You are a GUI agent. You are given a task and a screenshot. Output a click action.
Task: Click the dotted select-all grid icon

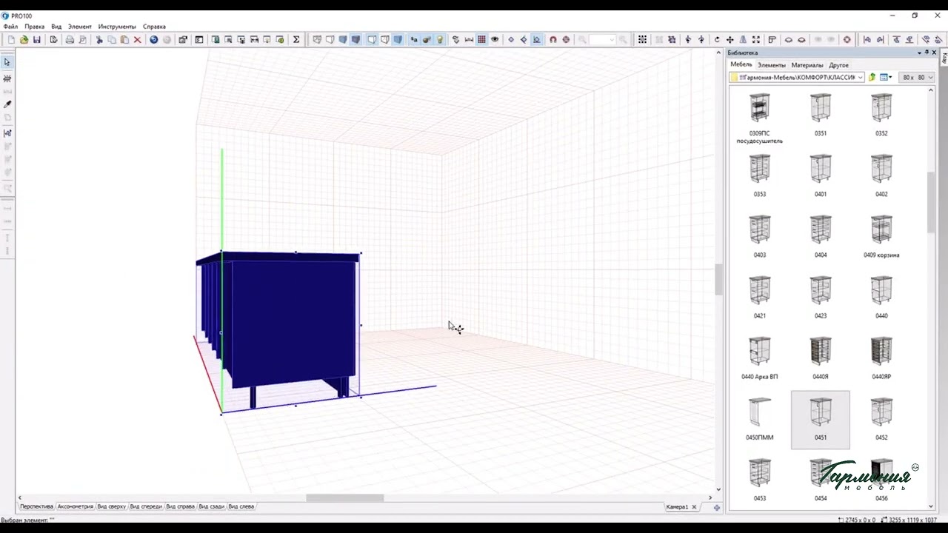[642, 40]
